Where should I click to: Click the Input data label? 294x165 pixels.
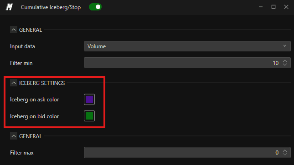pos(22,46)
